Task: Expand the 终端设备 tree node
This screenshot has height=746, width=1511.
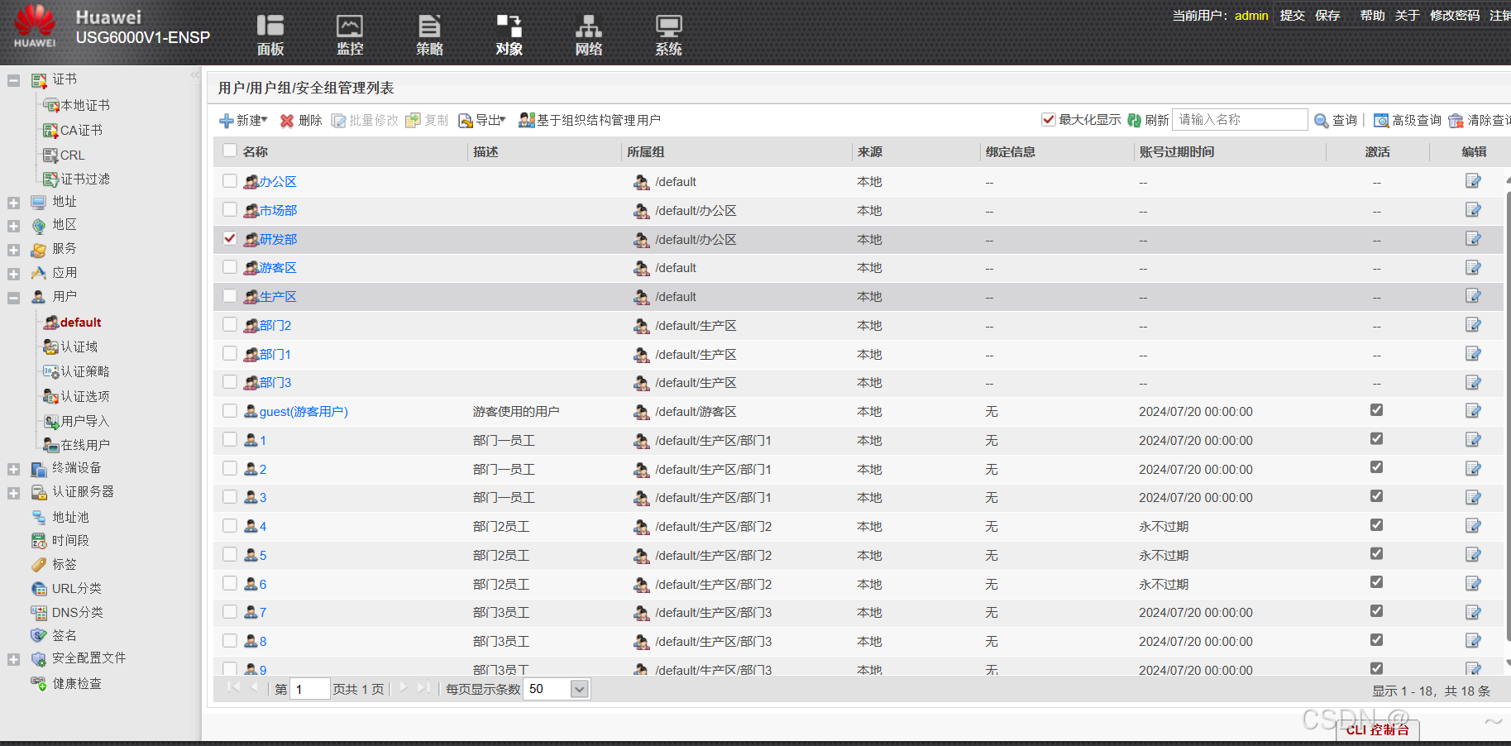Action: click(x=13, y=470)
